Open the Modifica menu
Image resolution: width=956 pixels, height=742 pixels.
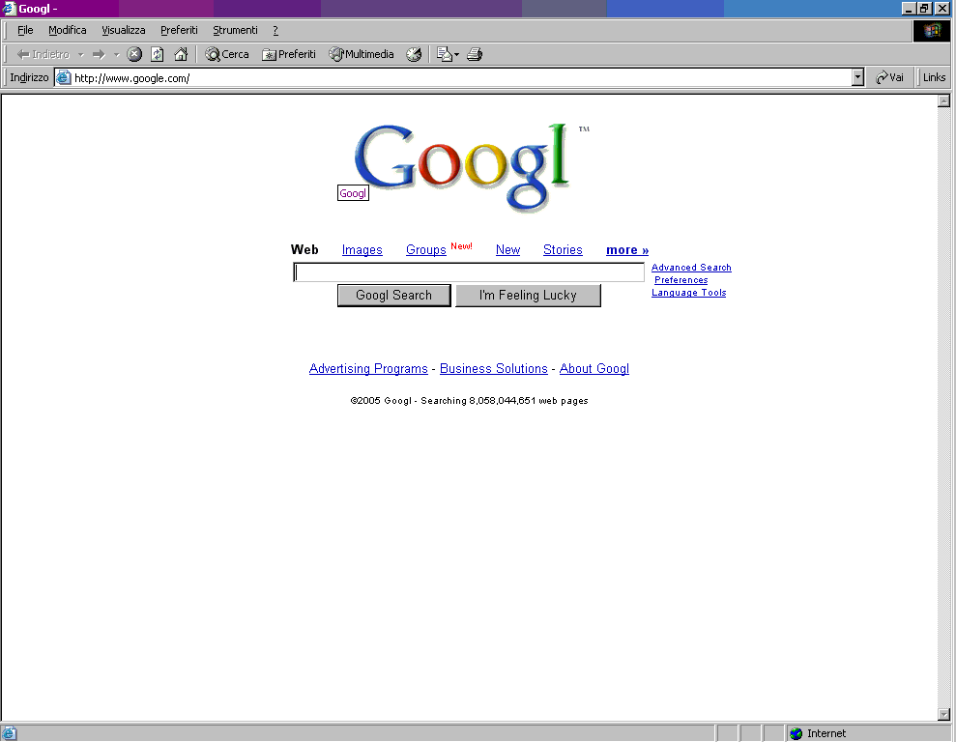pos(67,30)
